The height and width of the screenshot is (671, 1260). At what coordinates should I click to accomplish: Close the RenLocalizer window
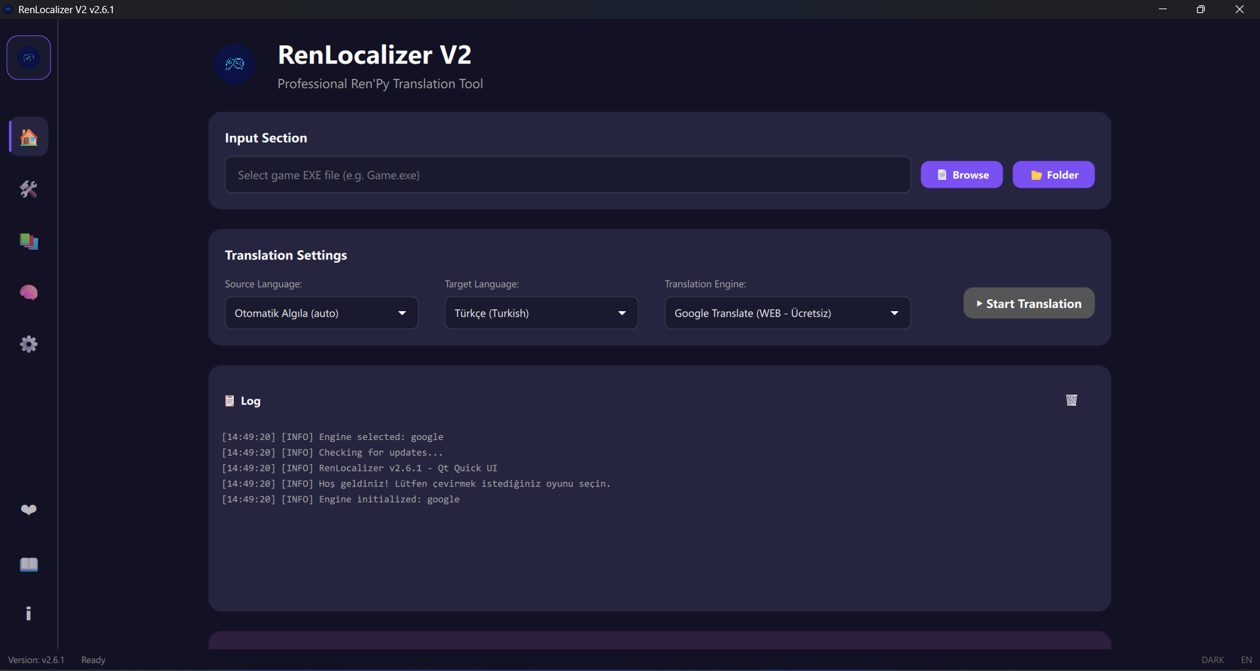(x=1240, y=9)
